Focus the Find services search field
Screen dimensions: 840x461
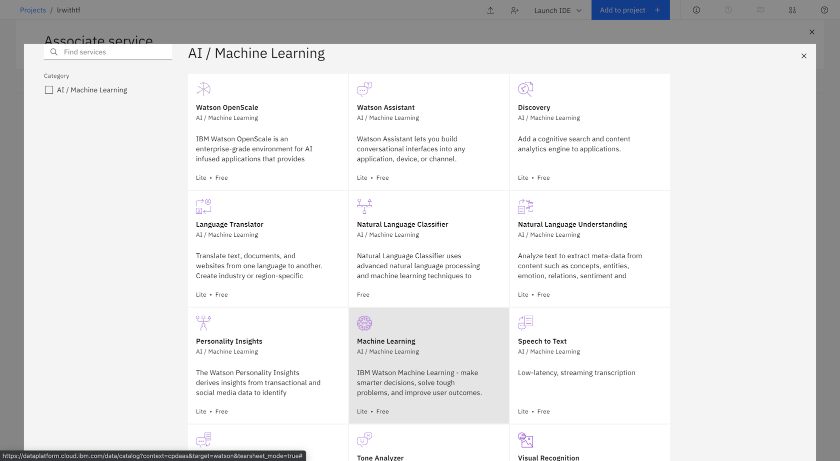108,52
